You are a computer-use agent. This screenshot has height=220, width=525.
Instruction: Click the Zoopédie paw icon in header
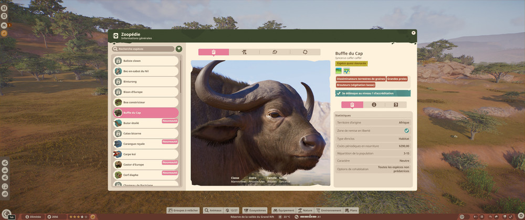click(x=115, y=36)
